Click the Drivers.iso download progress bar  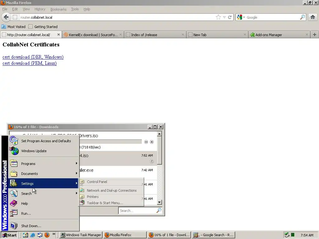pyautogui.click(x=111, y=142)
